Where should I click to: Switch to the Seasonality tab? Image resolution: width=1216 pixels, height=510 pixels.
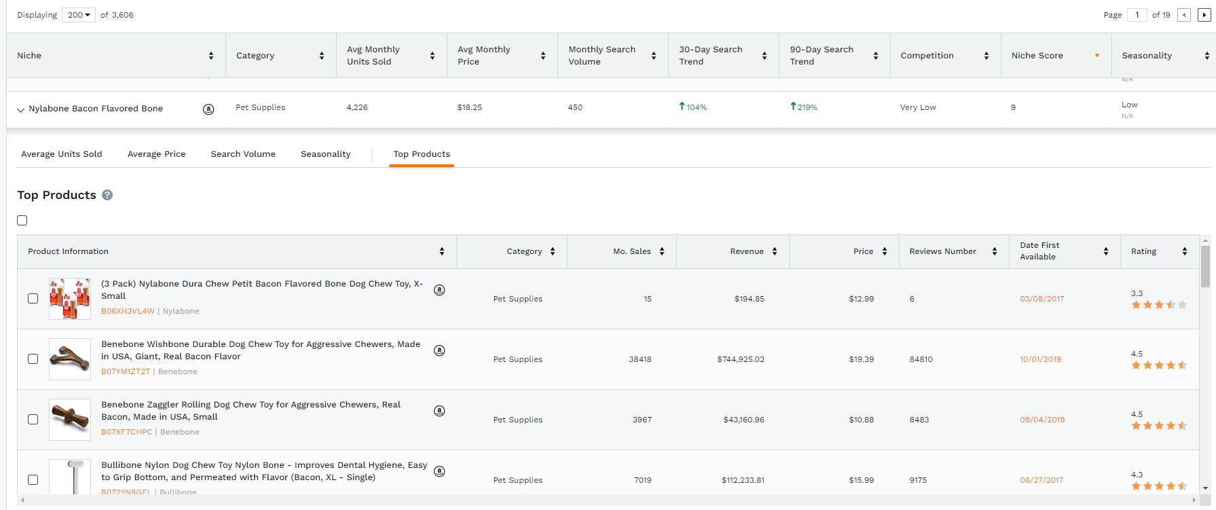[x=326, y=154]
